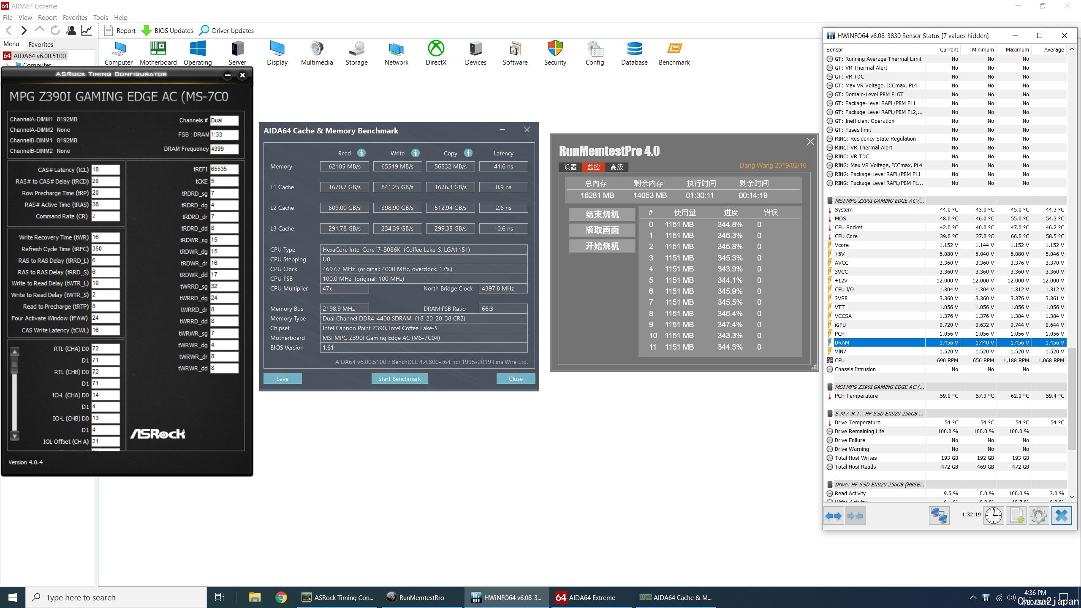Open File Explorer from the taskbar
Image resolution: width=1081 pixels, height=608 pixels.
[x=255, y=597]
